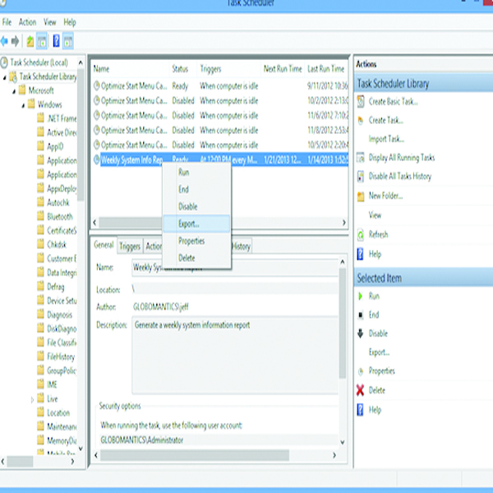
Task: Click the Forward arrow toolbar icon
Action: [15, 41]
